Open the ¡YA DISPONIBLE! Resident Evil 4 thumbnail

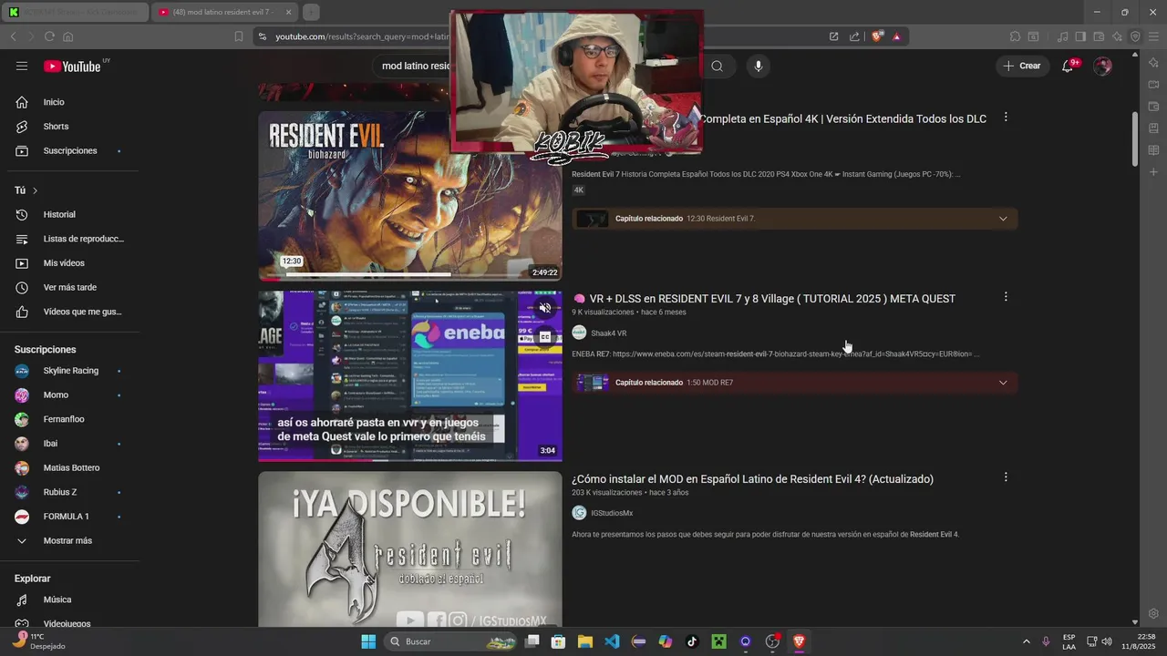(x=410, y=548)
